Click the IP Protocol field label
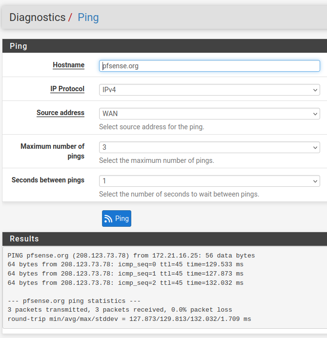This screenshot has height=338, width=327. click(67, 89)
